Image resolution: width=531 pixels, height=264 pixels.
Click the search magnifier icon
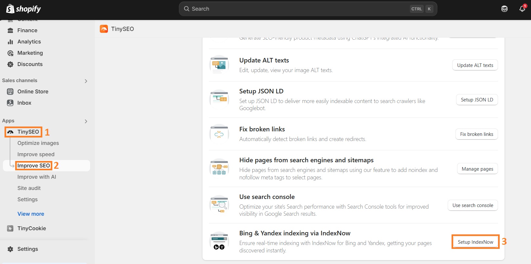tap(187, 9)
